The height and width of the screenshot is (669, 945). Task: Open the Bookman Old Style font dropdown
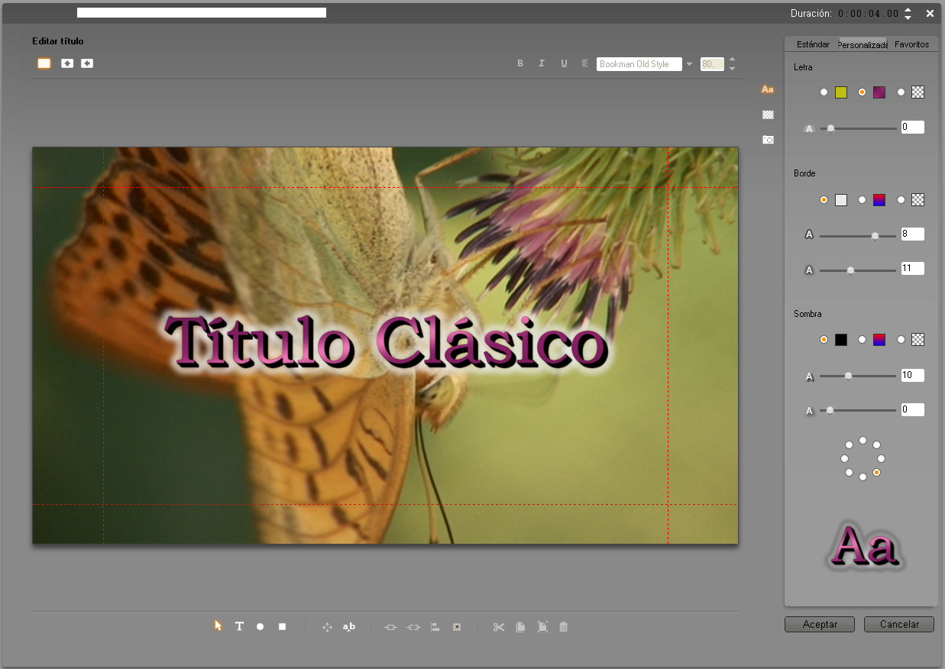[x=689, y=64]
